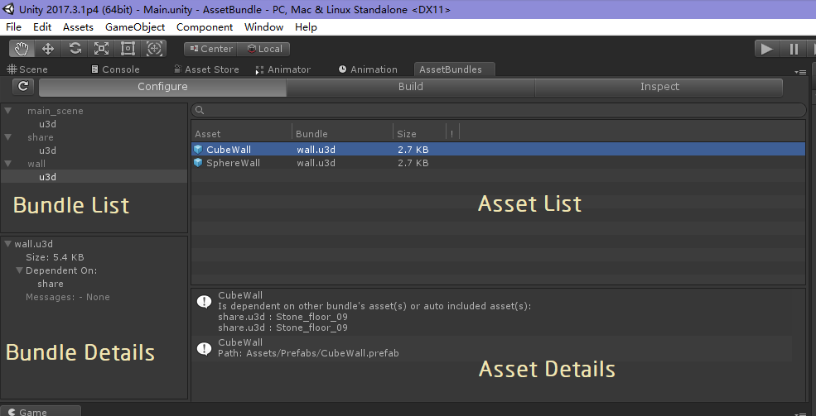This screenshot has height=416, width=816.
Task: Select the Move tool
Action: [48, 49]
